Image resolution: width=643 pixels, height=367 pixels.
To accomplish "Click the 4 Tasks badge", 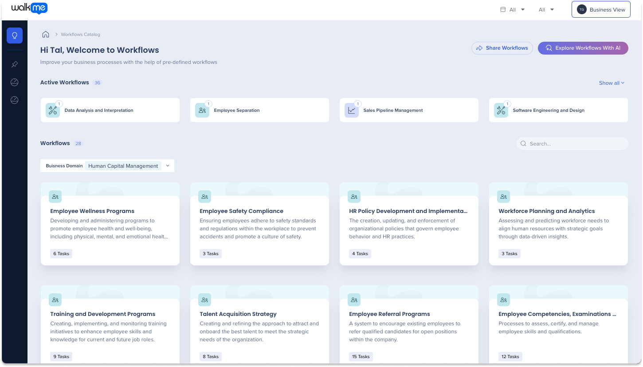I will coord(360,254).
